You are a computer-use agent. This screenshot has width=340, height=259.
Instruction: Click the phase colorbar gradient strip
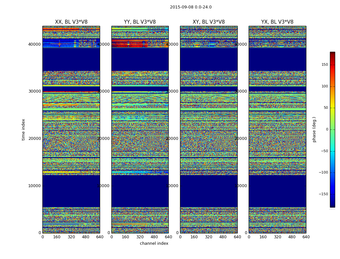pyautogui.click(x=333, y=129)
